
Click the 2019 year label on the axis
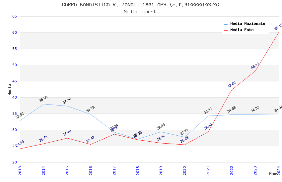[161, 170]
